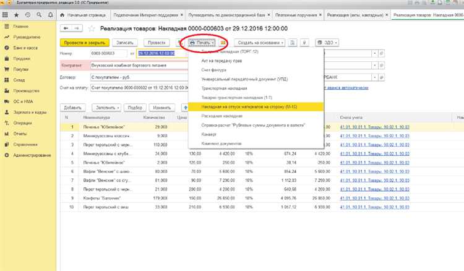The height and width of the screenshot is (271, 464).
Task: Click the Номер input field
Action: (109, 54)
